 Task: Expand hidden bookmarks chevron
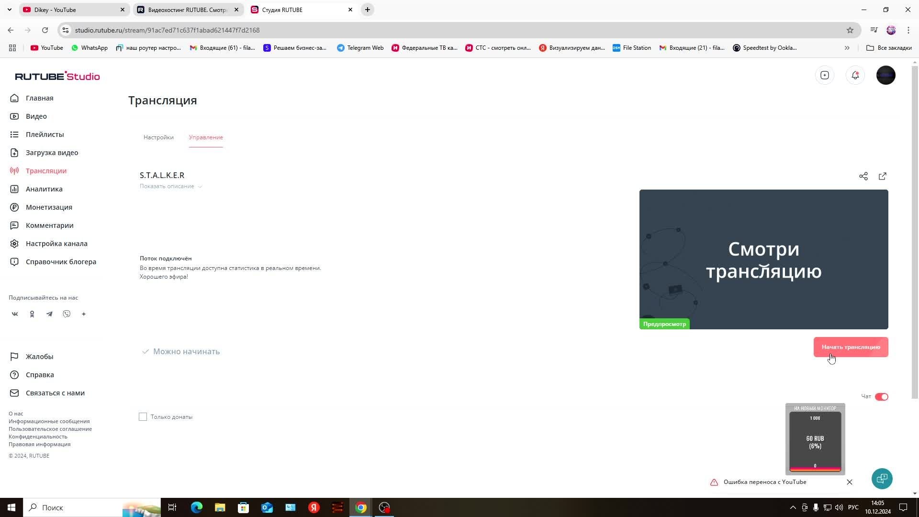tap(847, 48)
